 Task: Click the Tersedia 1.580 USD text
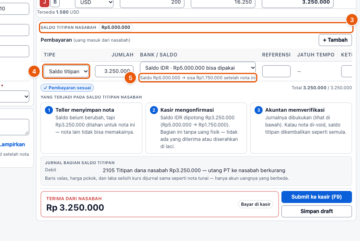(x=58, y=12)
